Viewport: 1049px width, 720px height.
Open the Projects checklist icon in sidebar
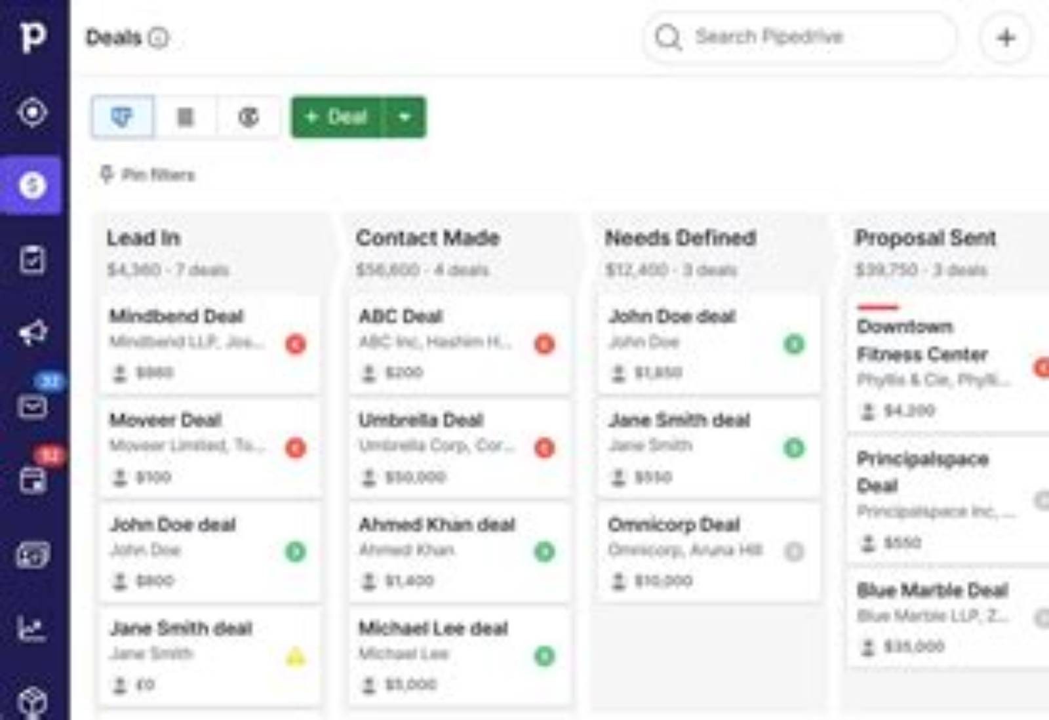tap(32, 260)
